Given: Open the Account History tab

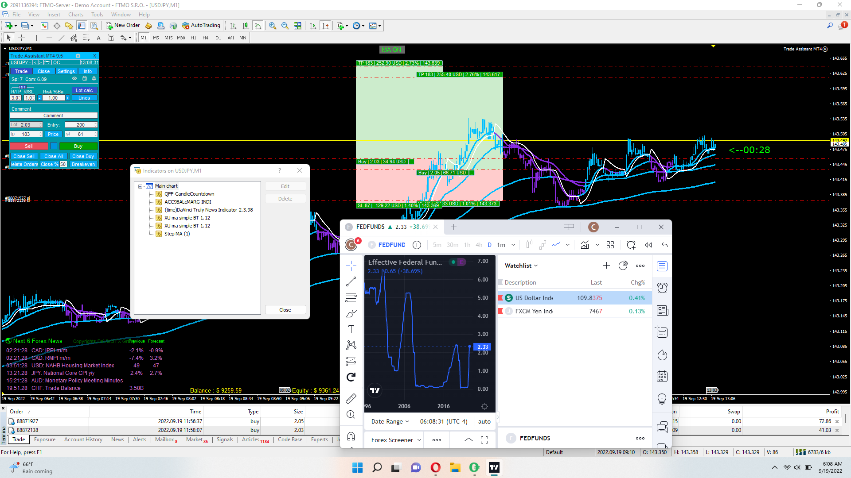Looking at the screenshot, I should click(83, 439).
